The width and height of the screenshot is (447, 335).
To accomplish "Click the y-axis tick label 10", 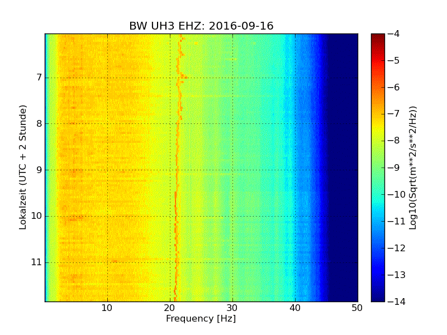I will coord(36,216).
